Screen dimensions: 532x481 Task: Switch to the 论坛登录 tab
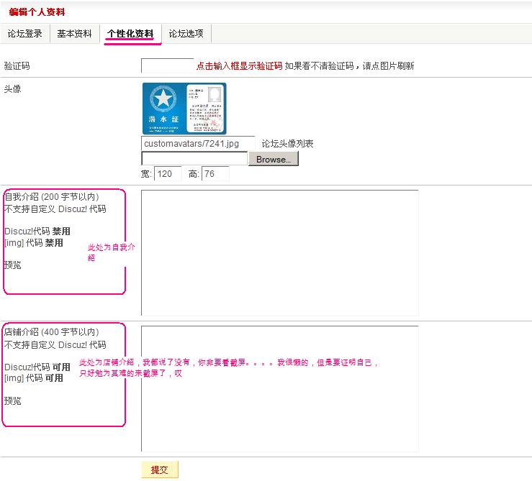(25, 34)
